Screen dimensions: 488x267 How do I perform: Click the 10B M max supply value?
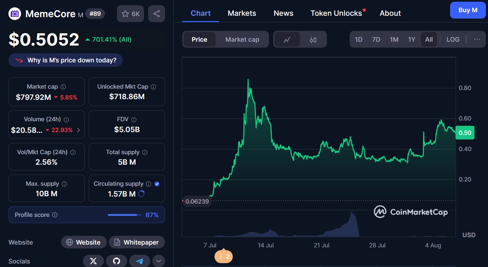(46, 194)
